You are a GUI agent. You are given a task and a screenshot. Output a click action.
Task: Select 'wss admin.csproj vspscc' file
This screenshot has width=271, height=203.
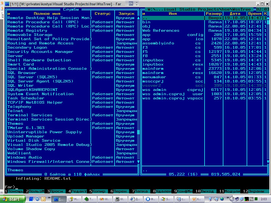click(x=205, y=98)
